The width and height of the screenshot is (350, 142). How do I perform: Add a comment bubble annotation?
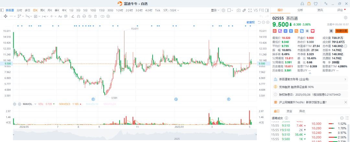[x=66, y=16]
